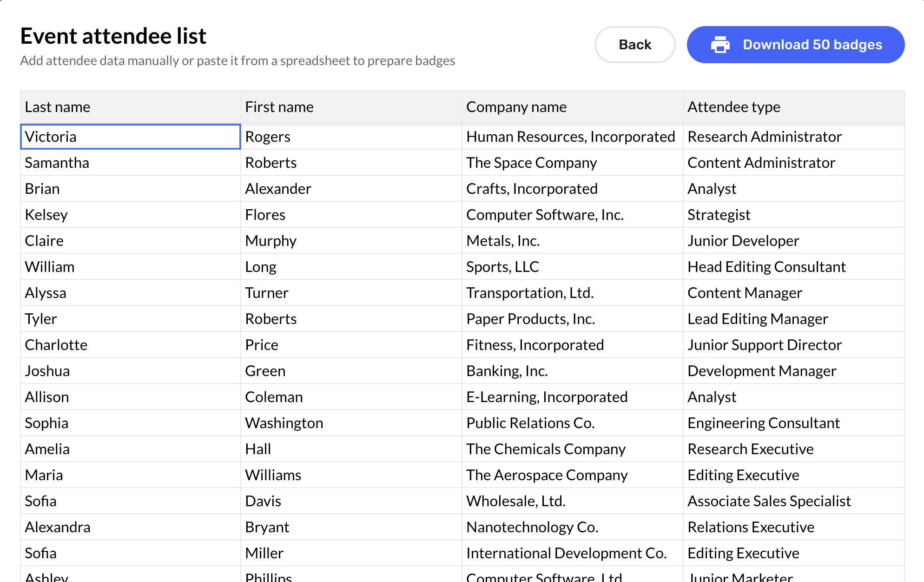
Task: Go back using the Back button
Action: click(x=634, y=45)
